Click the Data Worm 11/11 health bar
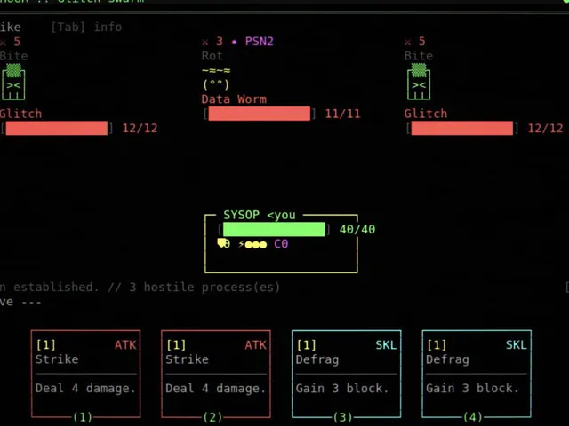The image size is (569, 426). point(259,114)
